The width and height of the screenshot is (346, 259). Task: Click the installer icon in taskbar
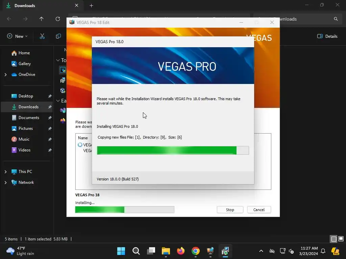tap(225, 251)
